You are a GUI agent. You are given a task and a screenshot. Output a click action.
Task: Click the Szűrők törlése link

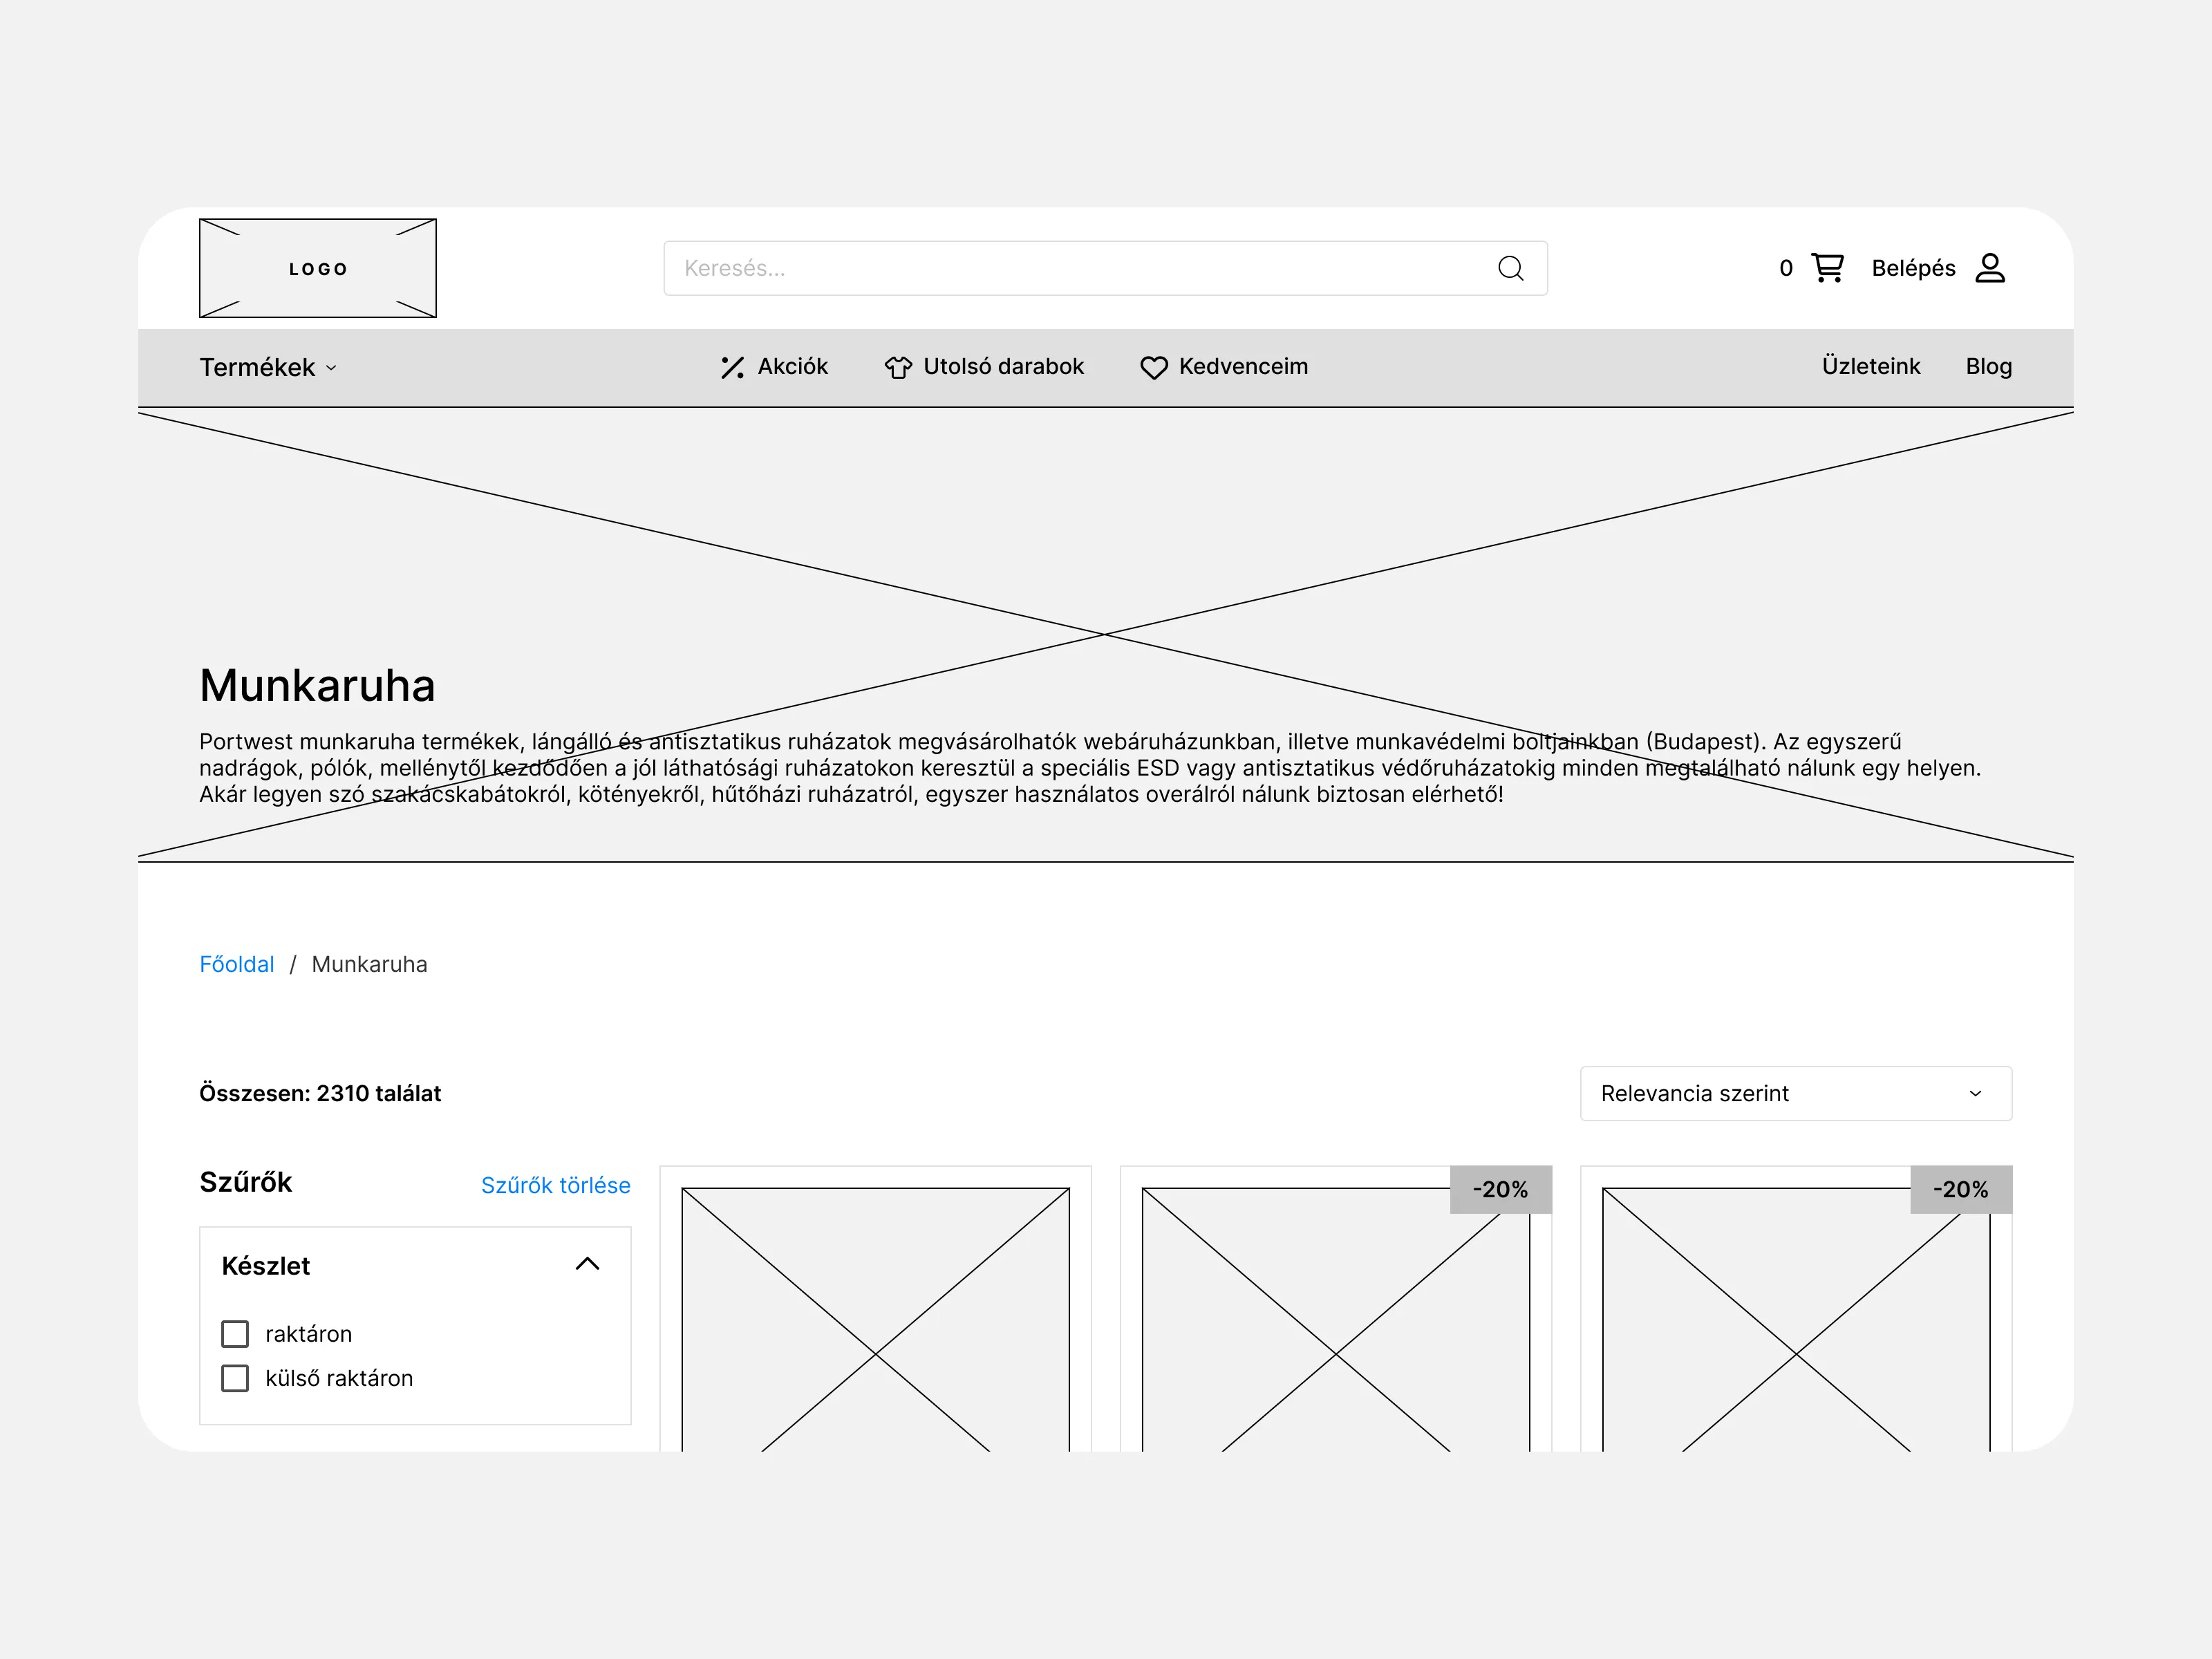(x=555, y=1185)
